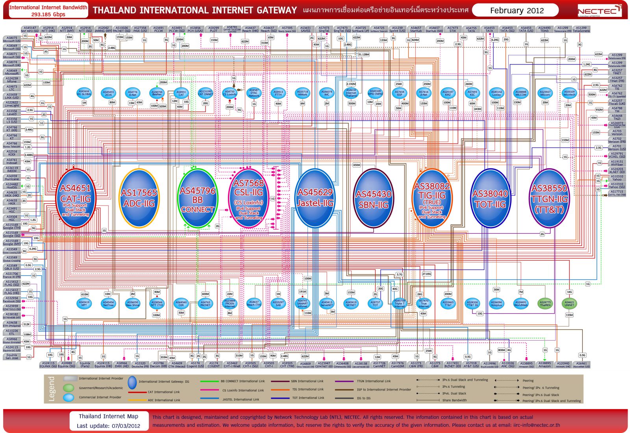Select the AS55329 telcotech ISP node
Viewport: 630px width, 433px height.
[569, 93]
